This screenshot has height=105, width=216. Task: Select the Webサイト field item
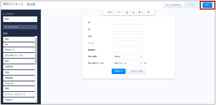click(x=19, y=50)
